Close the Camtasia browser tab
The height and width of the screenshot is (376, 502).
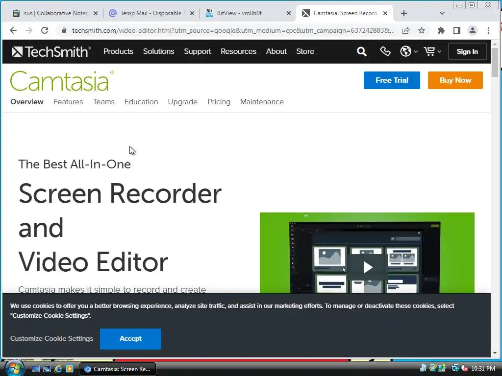385,13
